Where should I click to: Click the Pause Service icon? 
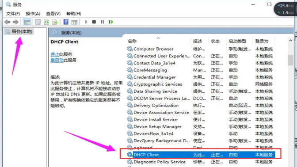tap(102, 22)
